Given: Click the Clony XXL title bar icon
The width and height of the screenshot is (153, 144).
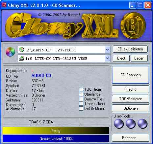Looking at the screenshot, I should tap(4, 5).
